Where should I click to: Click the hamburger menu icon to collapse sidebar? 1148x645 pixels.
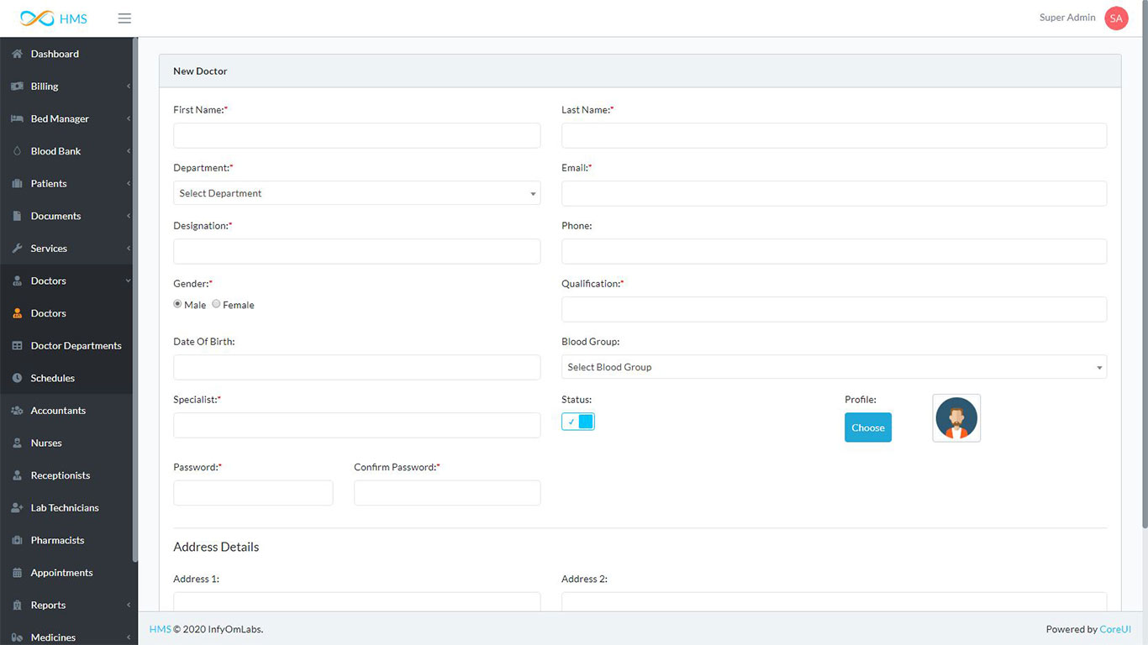point(124,18)
